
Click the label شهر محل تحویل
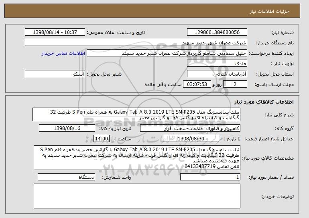point(104,74)
